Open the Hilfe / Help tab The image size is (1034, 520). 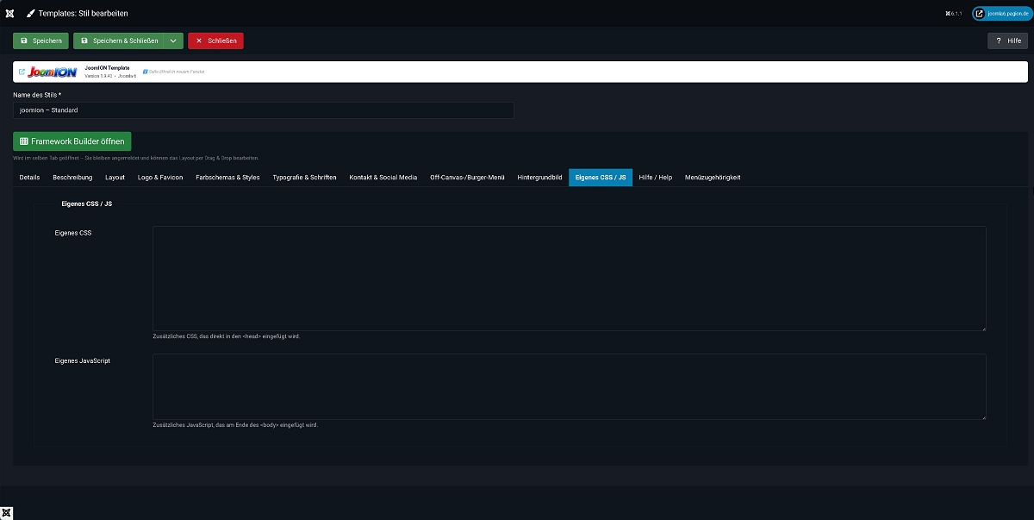tap(655, 178)
